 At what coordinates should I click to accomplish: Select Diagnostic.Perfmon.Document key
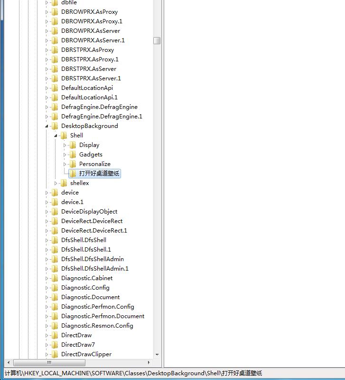(x=103, y=316)
